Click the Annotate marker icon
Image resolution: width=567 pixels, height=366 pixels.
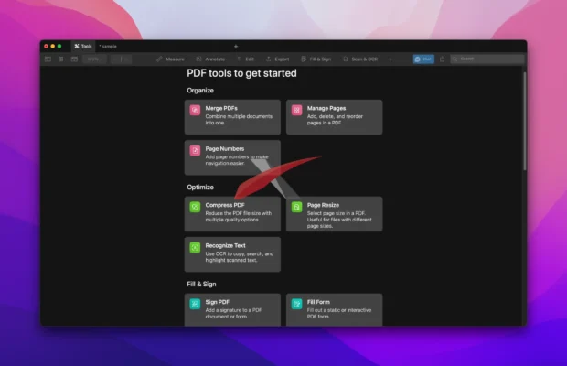point(198,59)
